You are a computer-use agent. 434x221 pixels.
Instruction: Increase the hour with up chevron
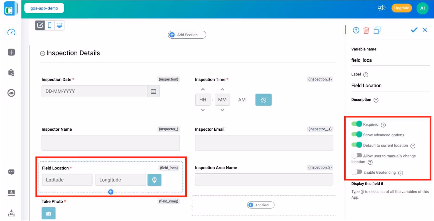point(203,89)
